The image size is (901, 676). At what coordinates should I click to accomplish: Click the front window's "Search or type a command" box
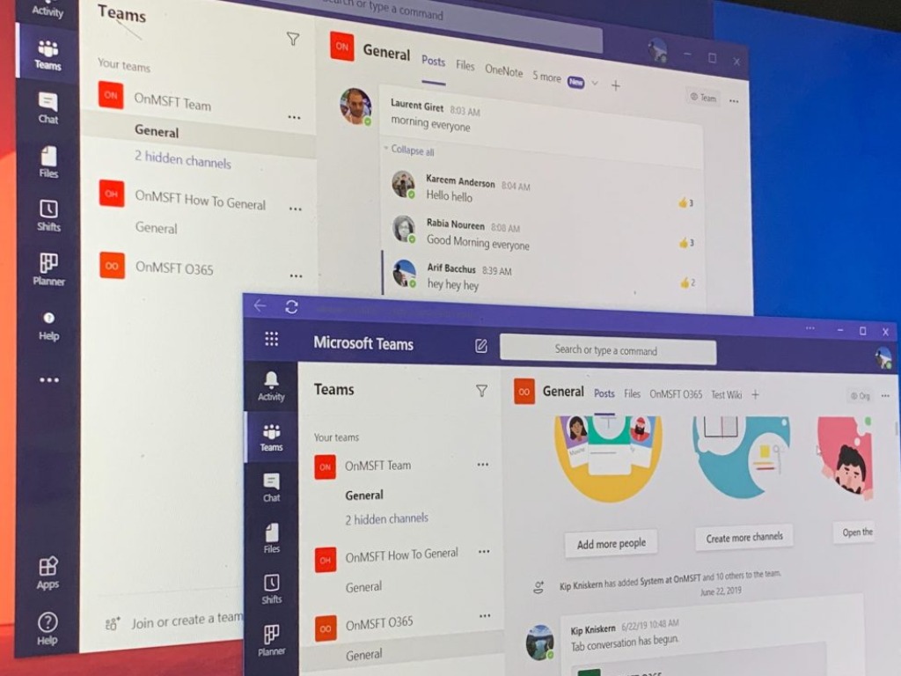(x=607, y=350)
